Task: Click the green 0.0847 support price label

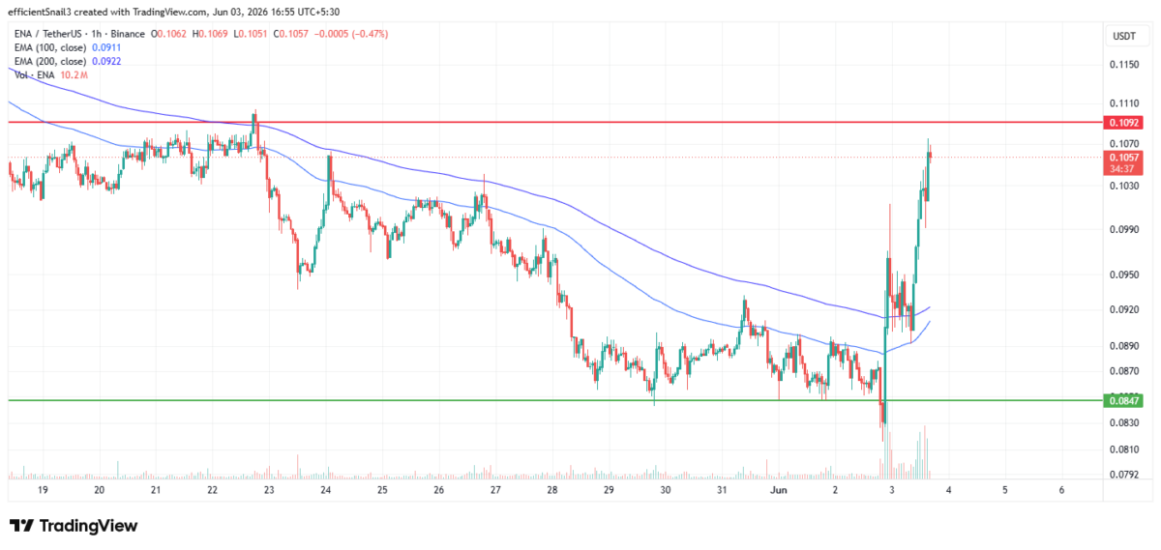Action: [x=1124, y=400]
